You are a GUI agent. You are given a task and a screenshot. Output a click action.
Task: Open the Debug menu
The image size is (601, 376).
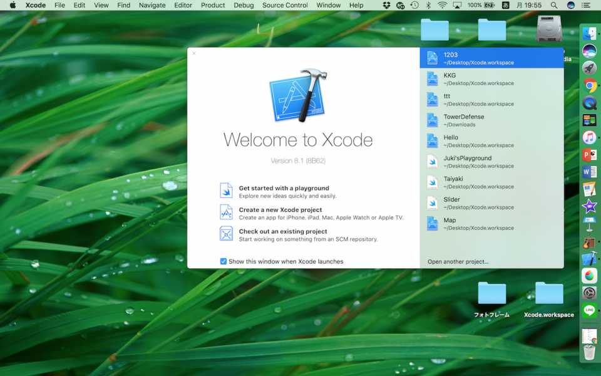[x=244, y=5]
